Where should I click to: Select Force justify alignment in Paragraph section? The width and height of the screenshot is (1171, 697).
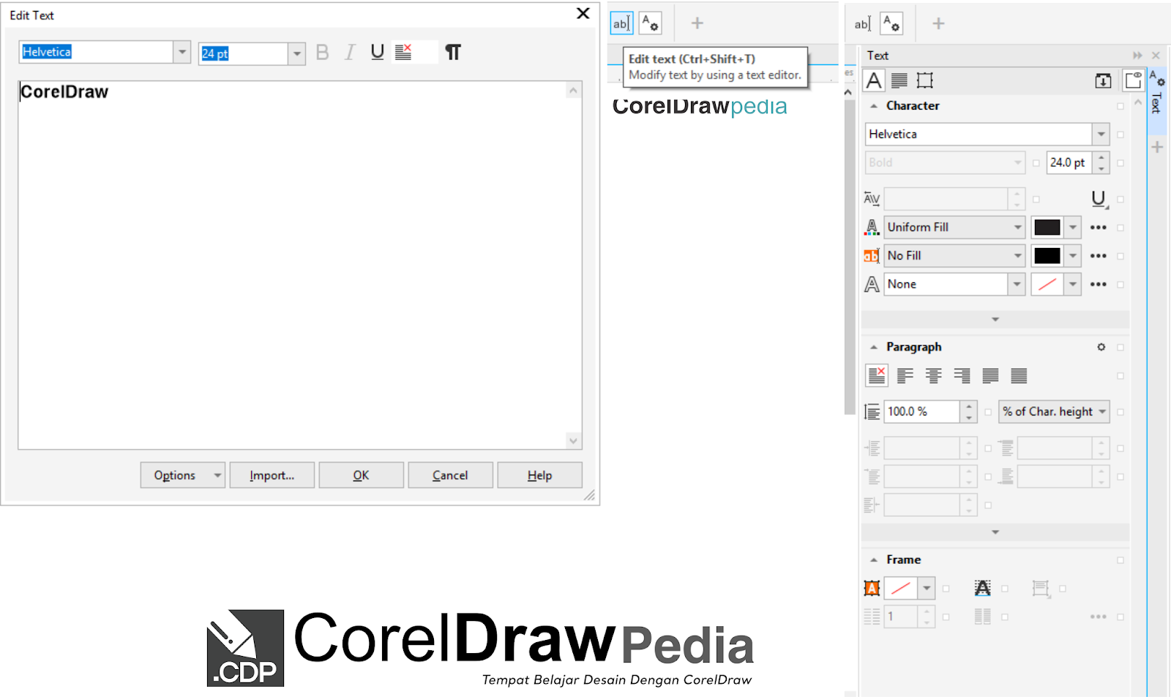[x=1020, y=376]
